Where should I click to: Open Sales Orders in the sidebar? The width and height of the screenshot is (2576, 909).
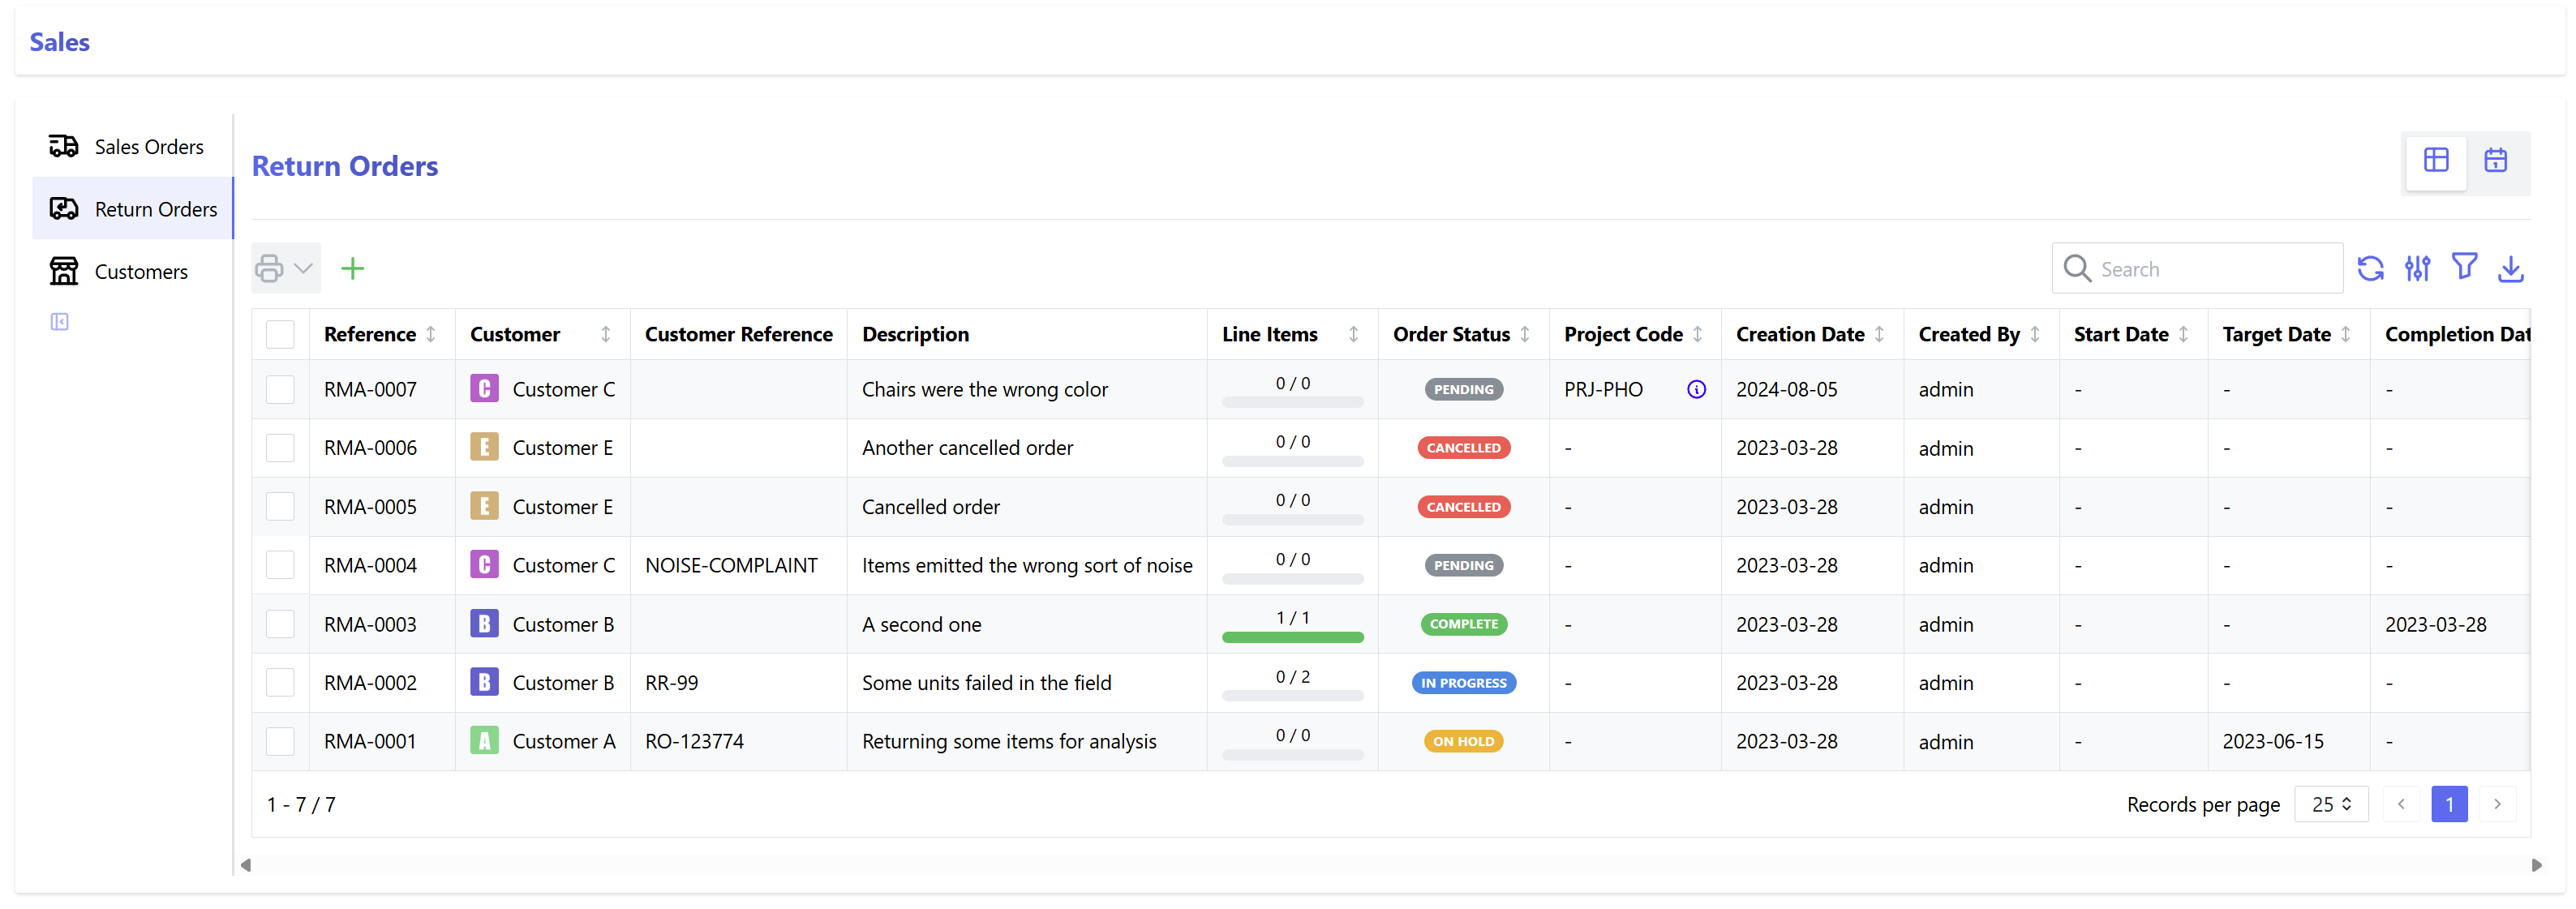[x=148, y=147]
